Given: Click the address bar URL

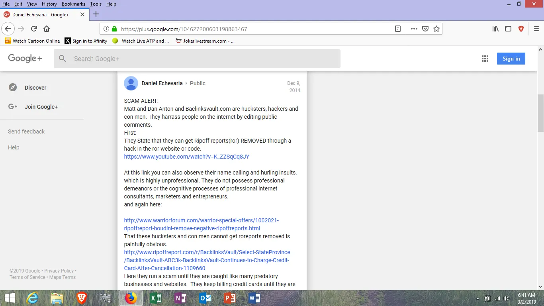Looking at the screenshot, I should coord(184,29).
